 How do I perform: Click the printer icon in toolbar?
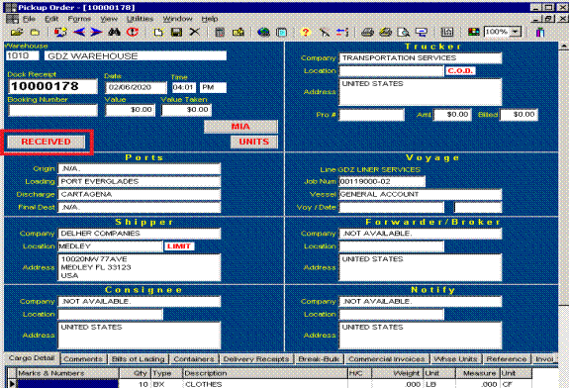coord(367,33)
